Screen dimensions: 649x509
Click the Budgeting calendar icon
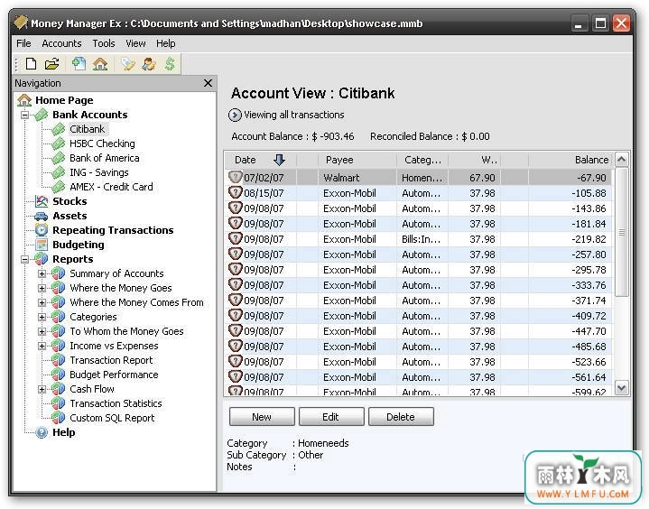point(42,245)
